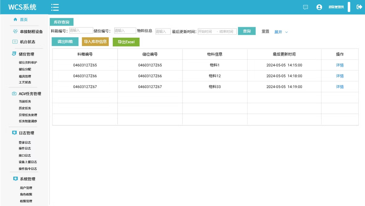Click the 系统管理 section icon
This screenshot has width=365, height=206.
click(x=15, y=179)
